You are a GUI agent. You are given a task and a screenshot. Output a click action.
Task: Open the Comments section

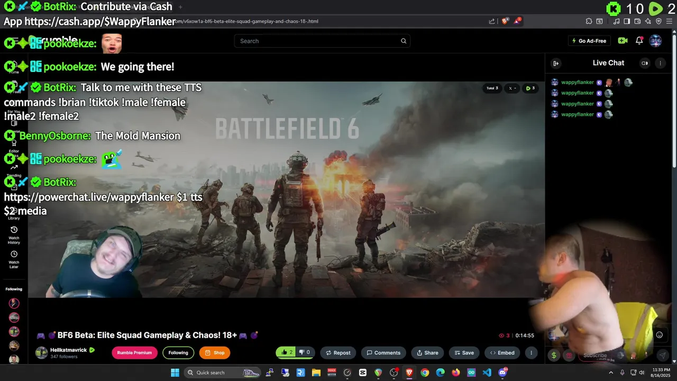383,352
